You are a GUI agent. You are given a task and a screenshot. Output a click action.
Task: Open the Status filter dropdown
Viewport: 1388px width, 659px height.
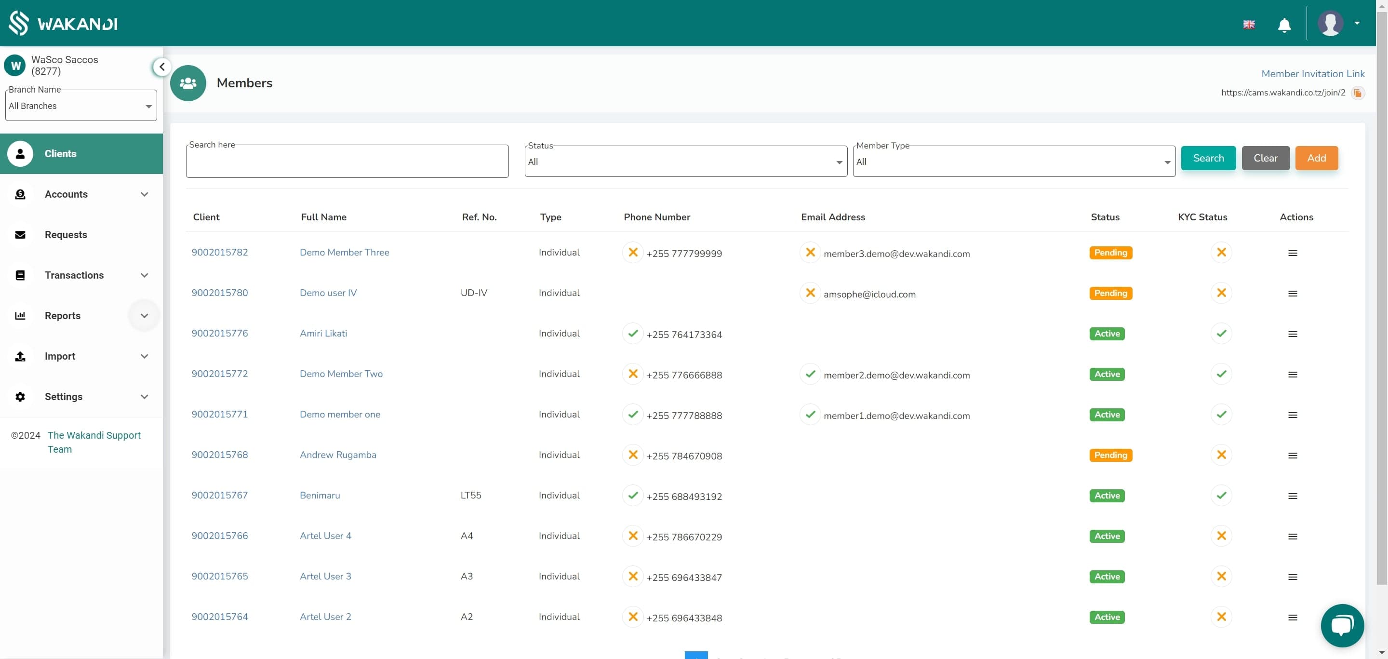(685, 161)
